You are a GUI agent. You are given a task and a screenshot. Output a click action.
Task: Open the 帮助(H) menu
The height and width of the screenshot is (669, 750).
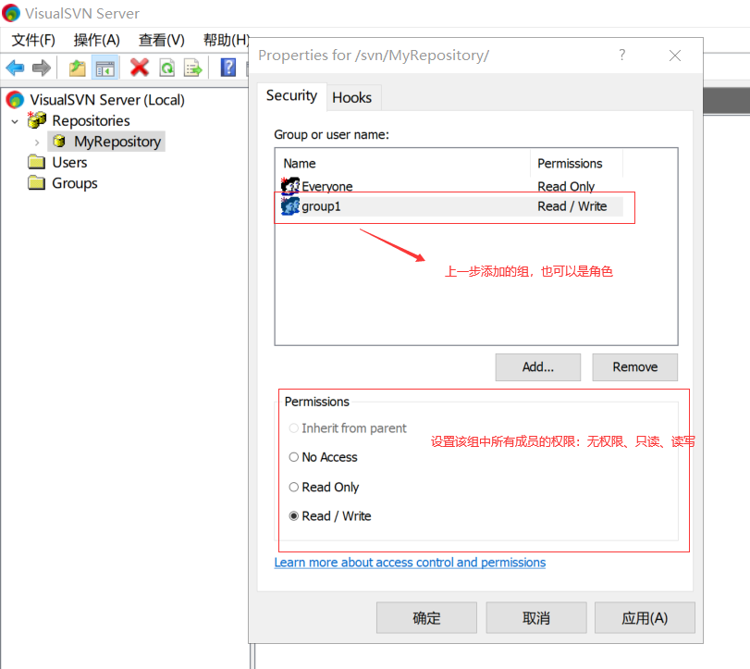pyautogui.click(x=226, y=40)
